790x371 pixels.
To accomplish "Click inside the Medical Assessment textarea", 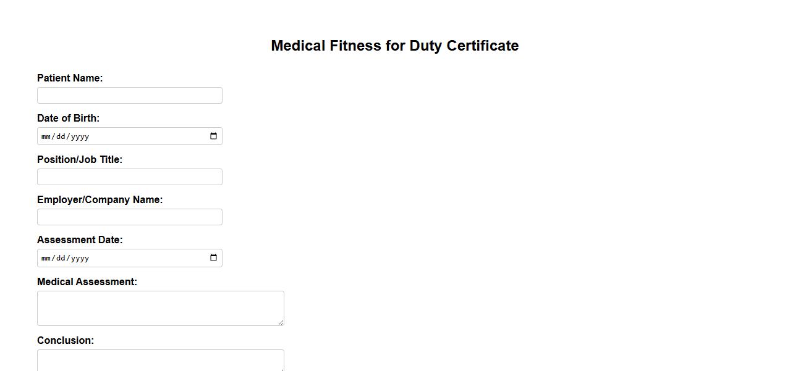I will click(161, 308).
